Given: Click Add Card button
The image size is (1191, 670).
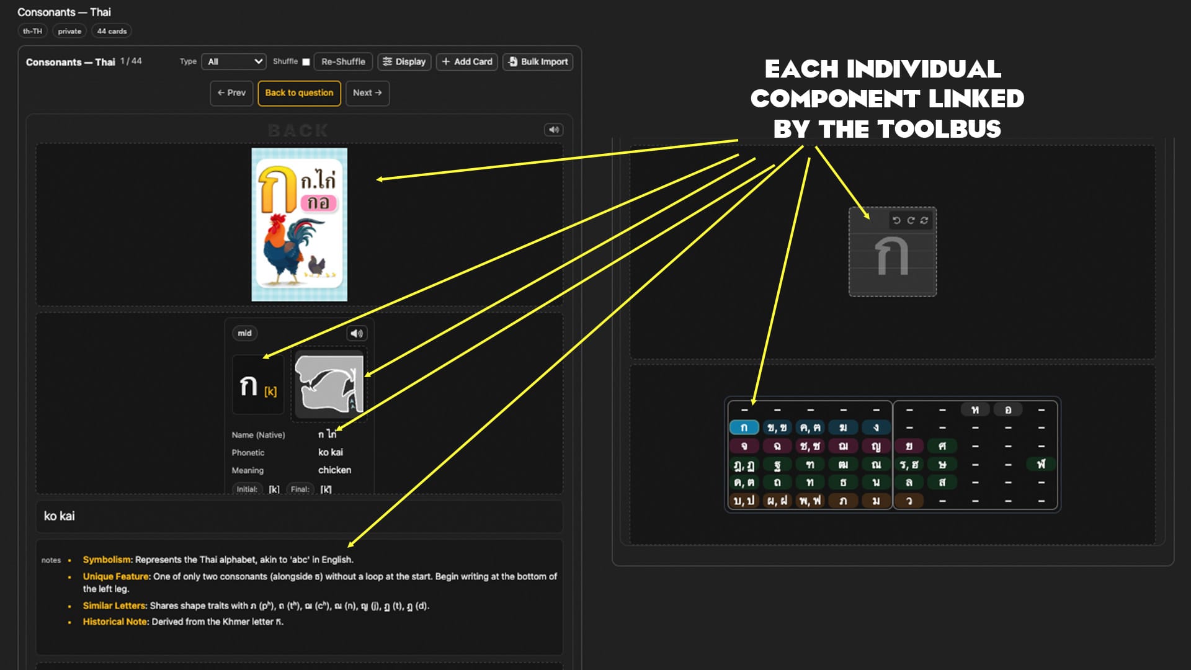Looking at the screenshot, I should click(x=467, y=61).
